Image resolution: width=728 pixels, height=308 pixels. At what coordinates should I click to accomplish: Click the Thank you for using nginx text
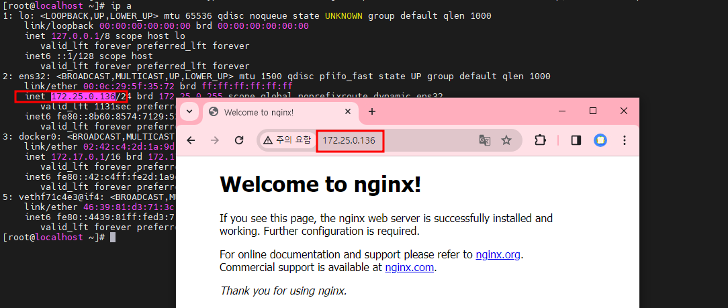(283, 291)
